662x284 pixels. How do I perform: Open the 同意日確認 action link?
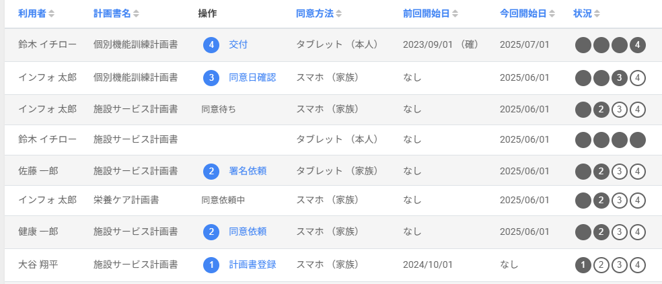[252, 77]
